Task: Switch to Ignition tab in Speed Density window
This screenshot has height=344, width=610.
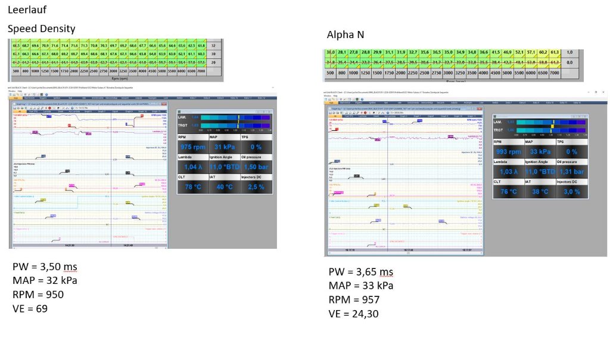Action: (55, 96)
